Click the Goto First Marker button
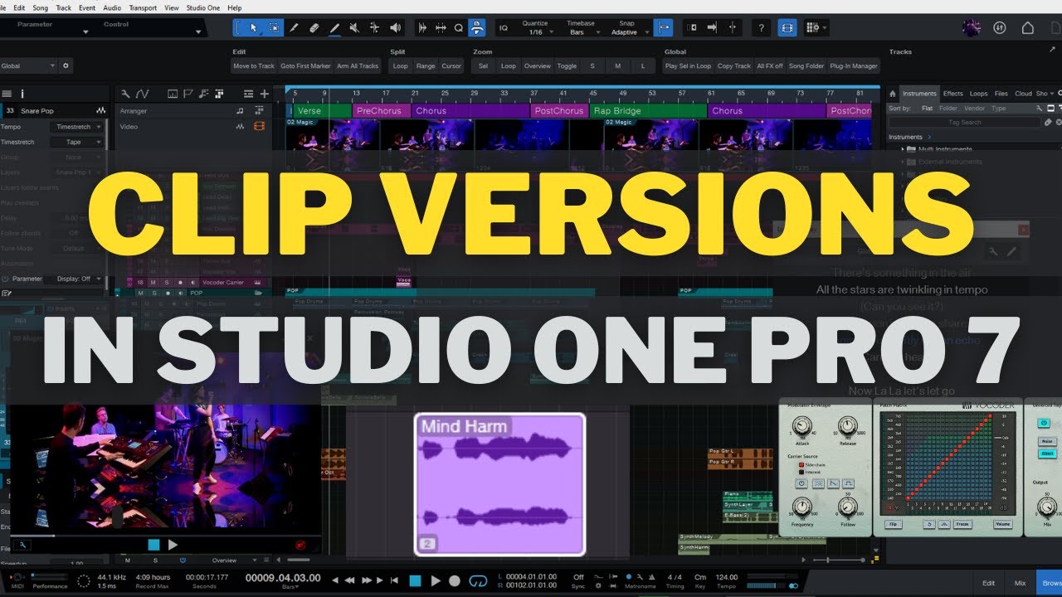The height and width of the screenshot is (597, 1062). [305, 66]
